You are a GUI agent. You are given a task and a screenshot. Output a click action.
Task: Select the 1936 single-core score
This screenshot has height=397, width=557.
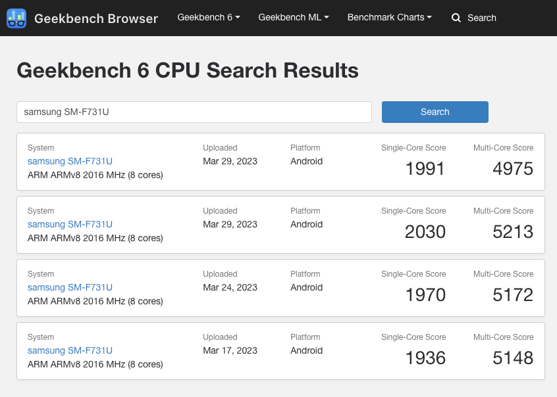[425, 358]
